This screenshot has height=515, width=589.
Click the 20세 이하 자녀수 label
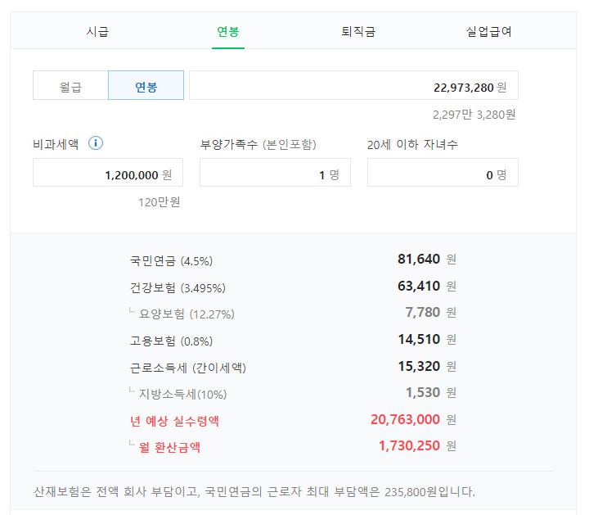tap(412, 144)
